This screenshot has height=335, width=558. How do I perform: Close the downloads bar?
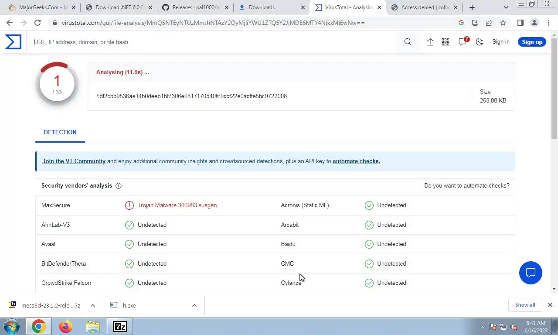pyautogui.click(x=550, y=305)
